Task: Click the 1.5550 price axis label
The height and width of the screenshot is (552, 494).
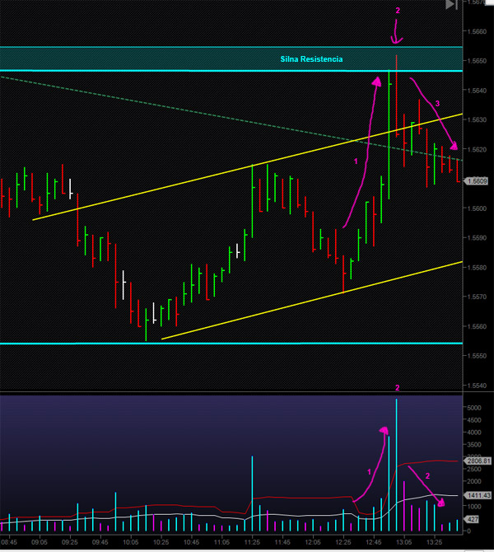Action: point(477,356)
